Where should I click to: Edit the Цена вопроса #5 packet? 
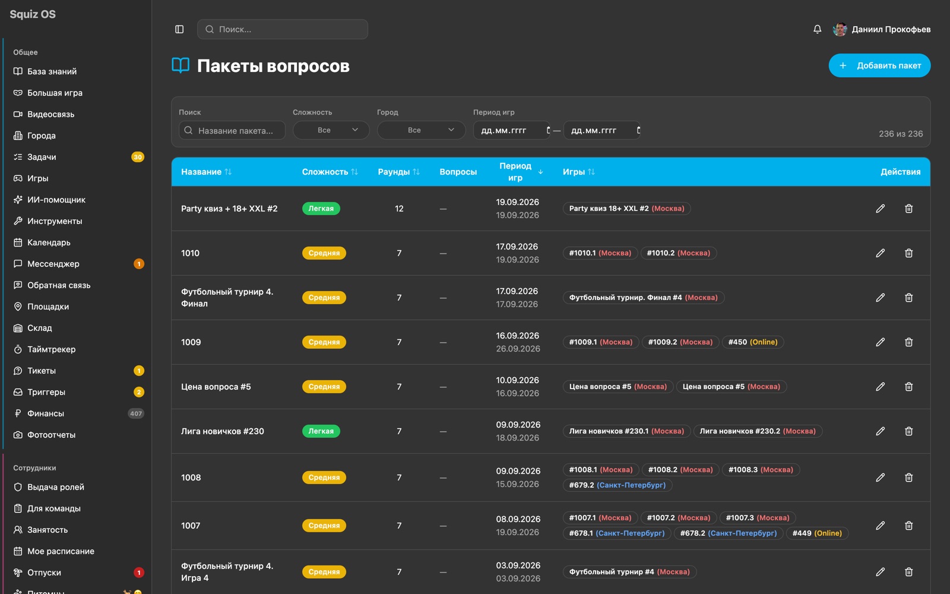[881, 387]
